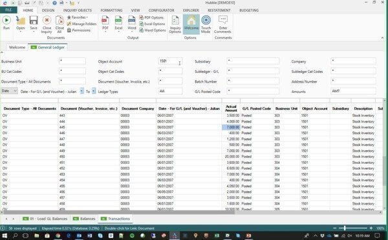Open Word Options
The width and height of the screenshot is (388, 240).
(x=153, y=30)
